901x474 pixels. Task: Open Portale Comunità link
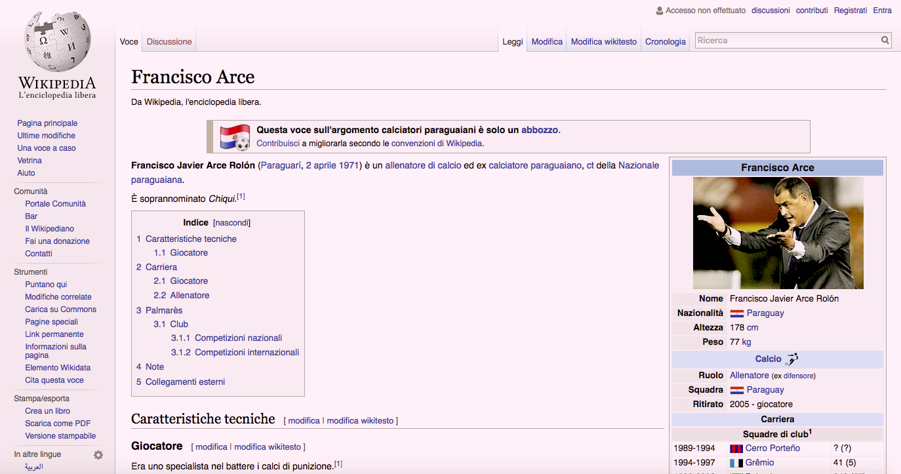click(x=56, y=204)
